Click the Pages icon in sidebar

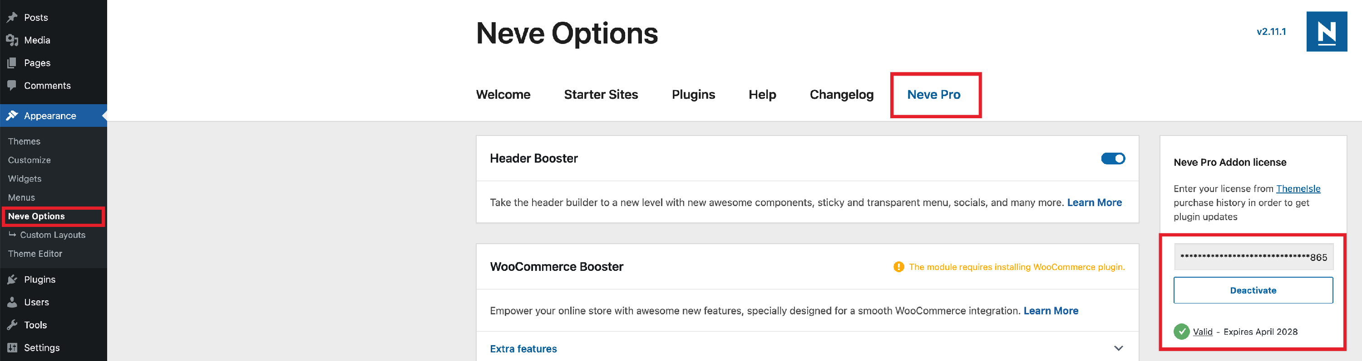point(12,63)
